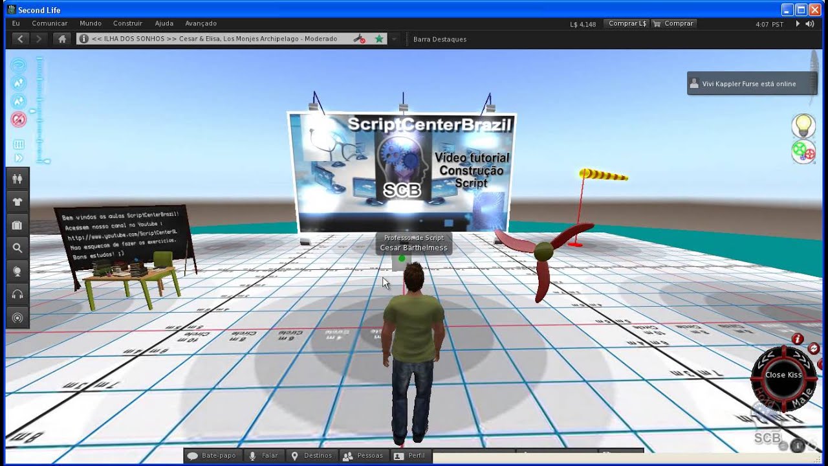Click the Close Kiss HUD dial
This screenshot has height=466, width=828.
(x=783, y=379)
